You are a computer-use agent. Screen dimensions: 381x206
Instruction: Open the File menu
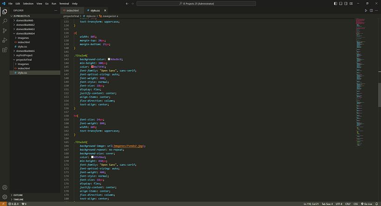click(x=10, y=4)
